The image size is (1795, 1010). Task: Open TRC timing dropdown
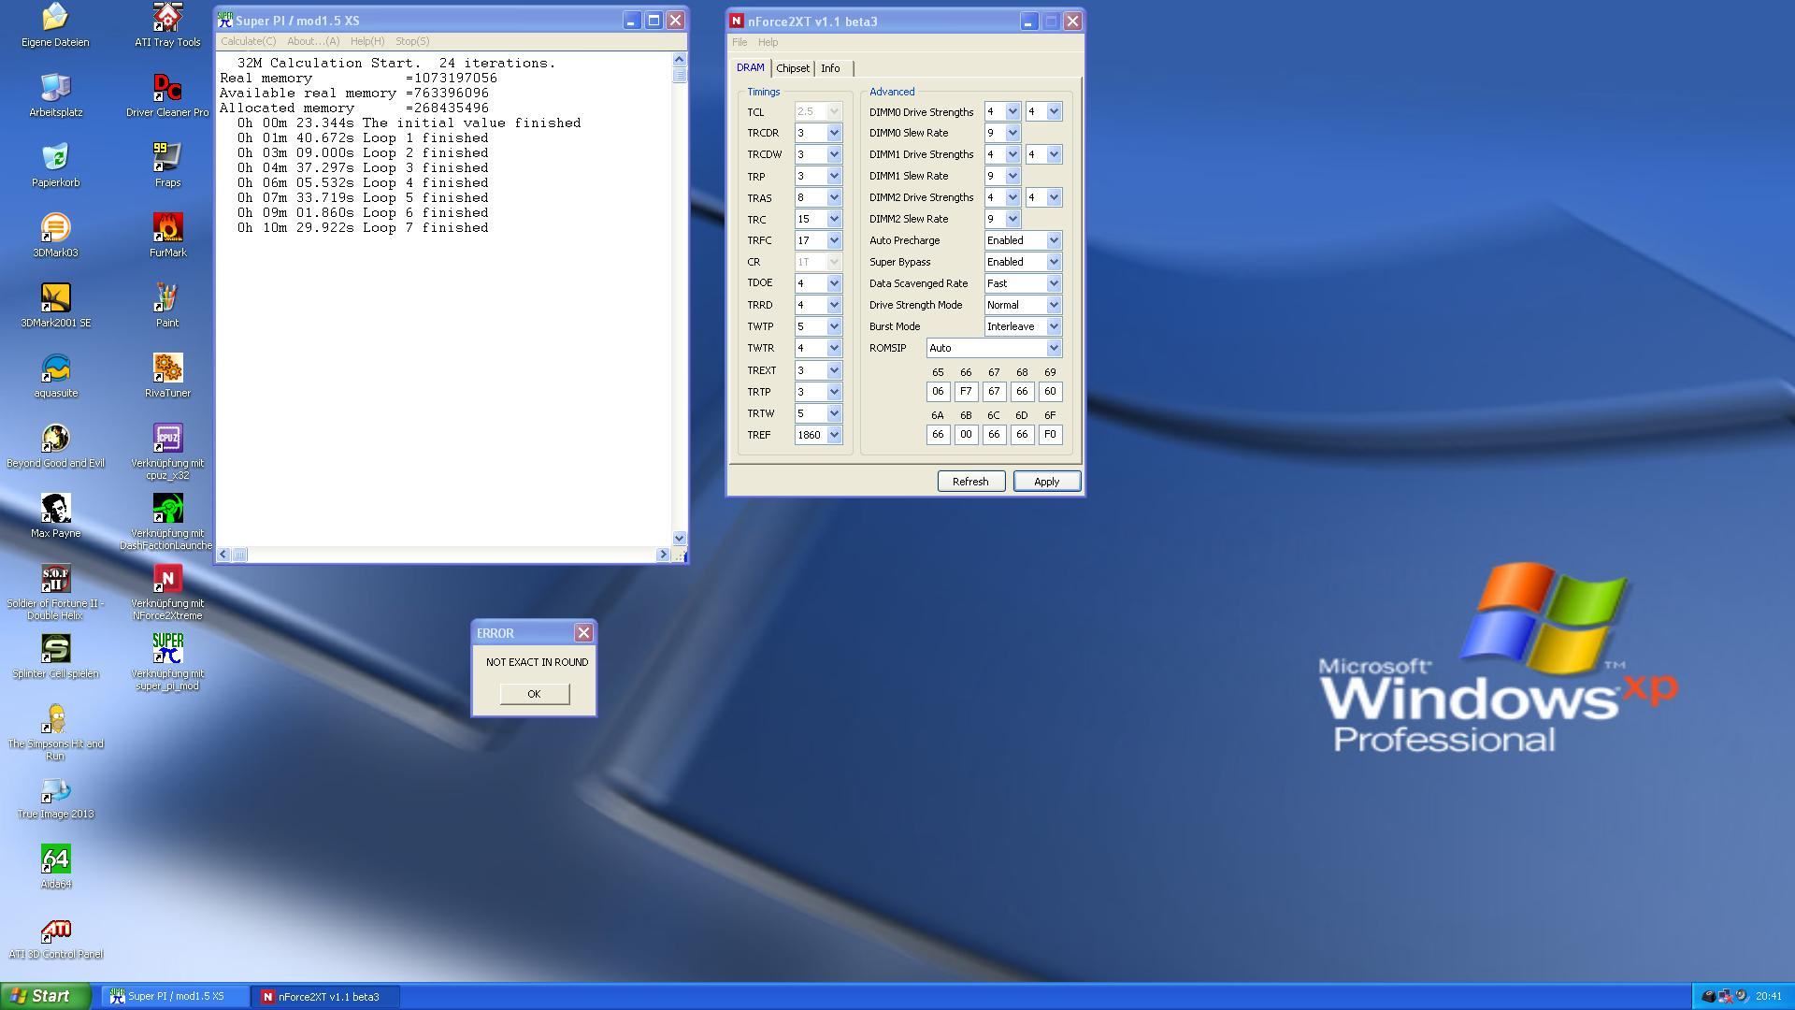(x=834, y=219)
